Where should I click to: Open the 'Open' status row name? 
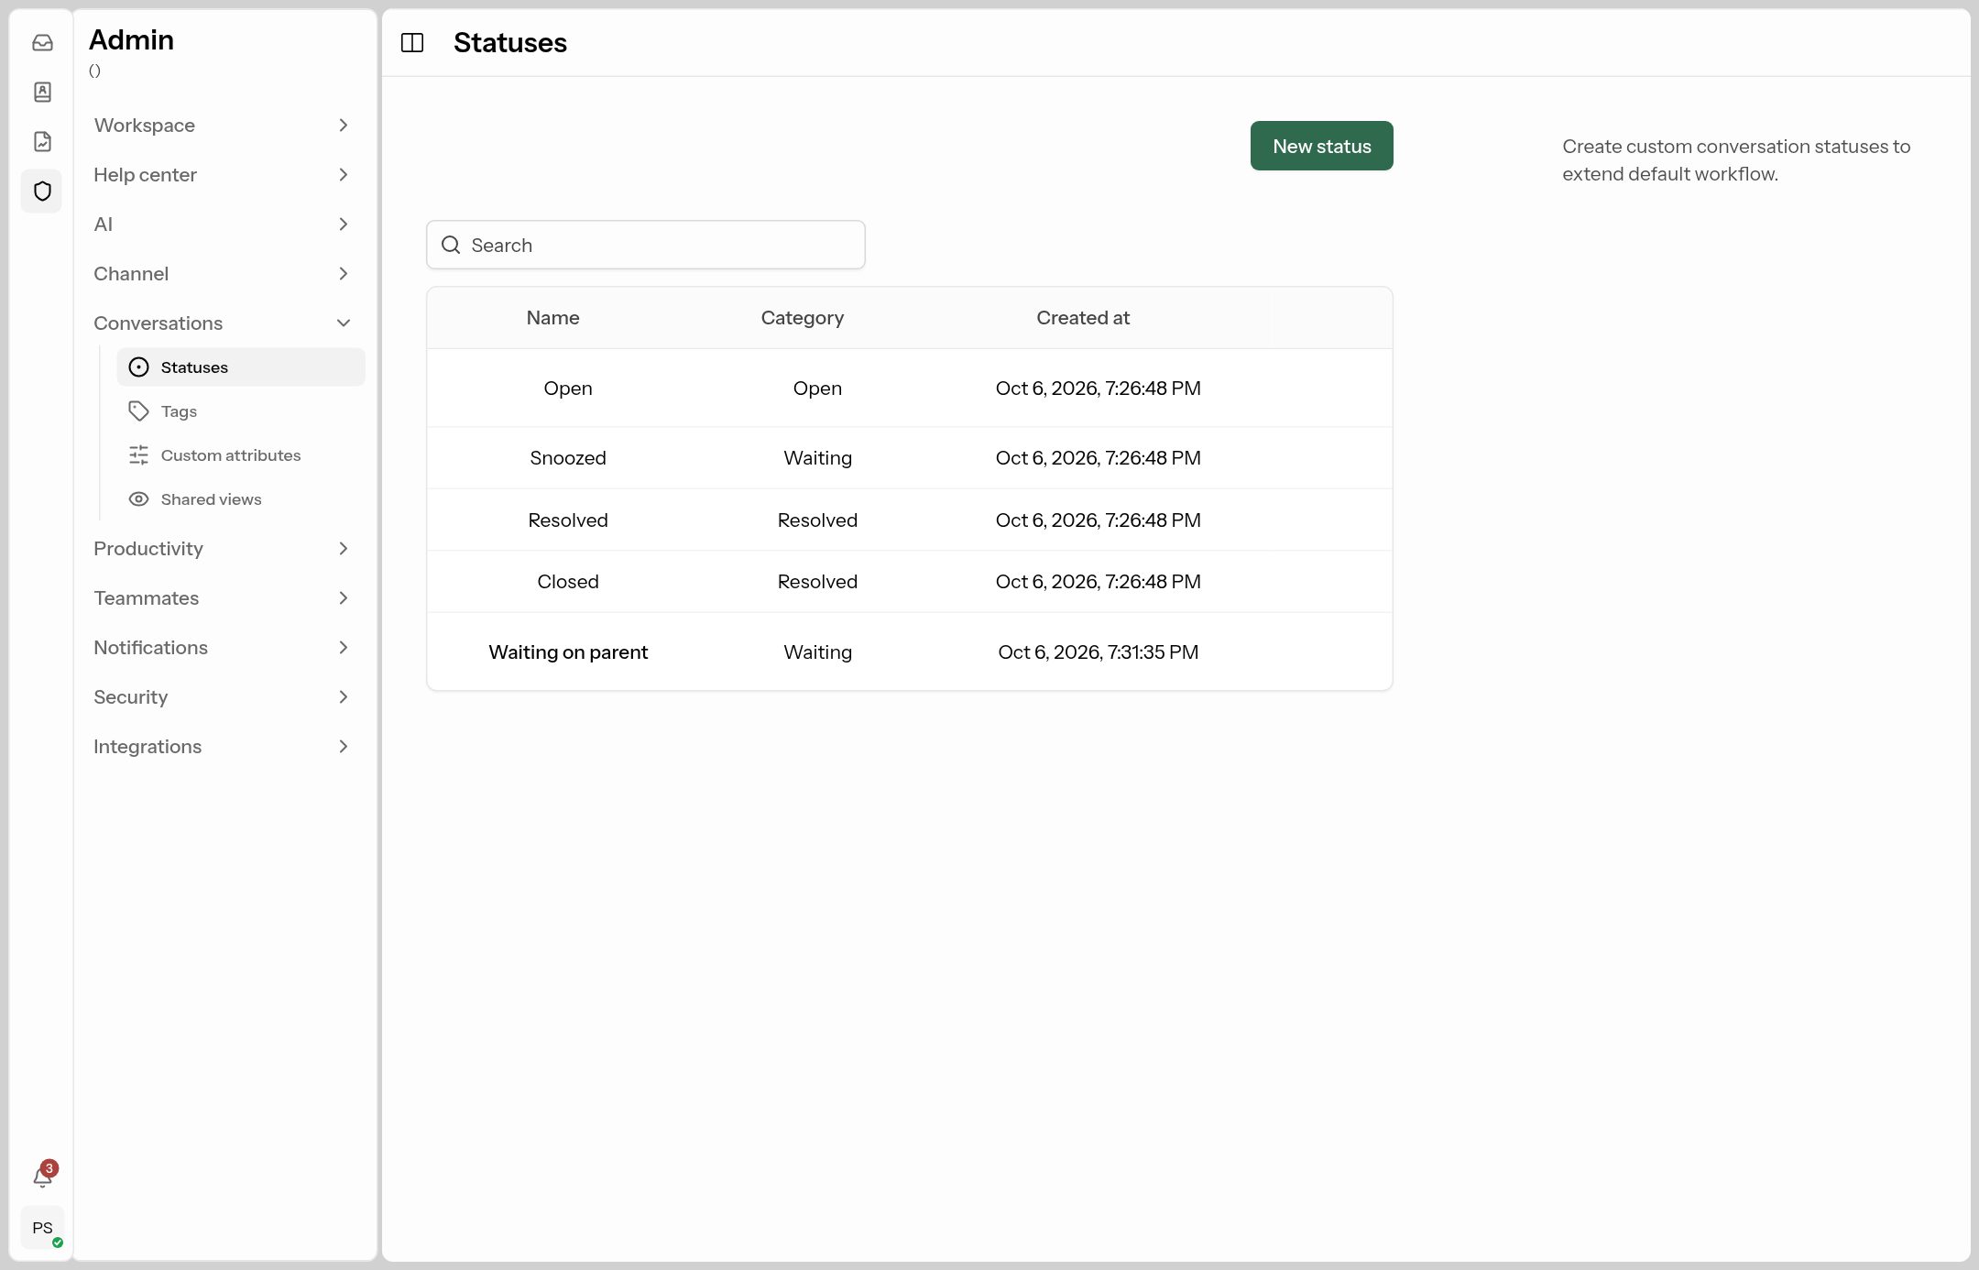pos(568,389)
